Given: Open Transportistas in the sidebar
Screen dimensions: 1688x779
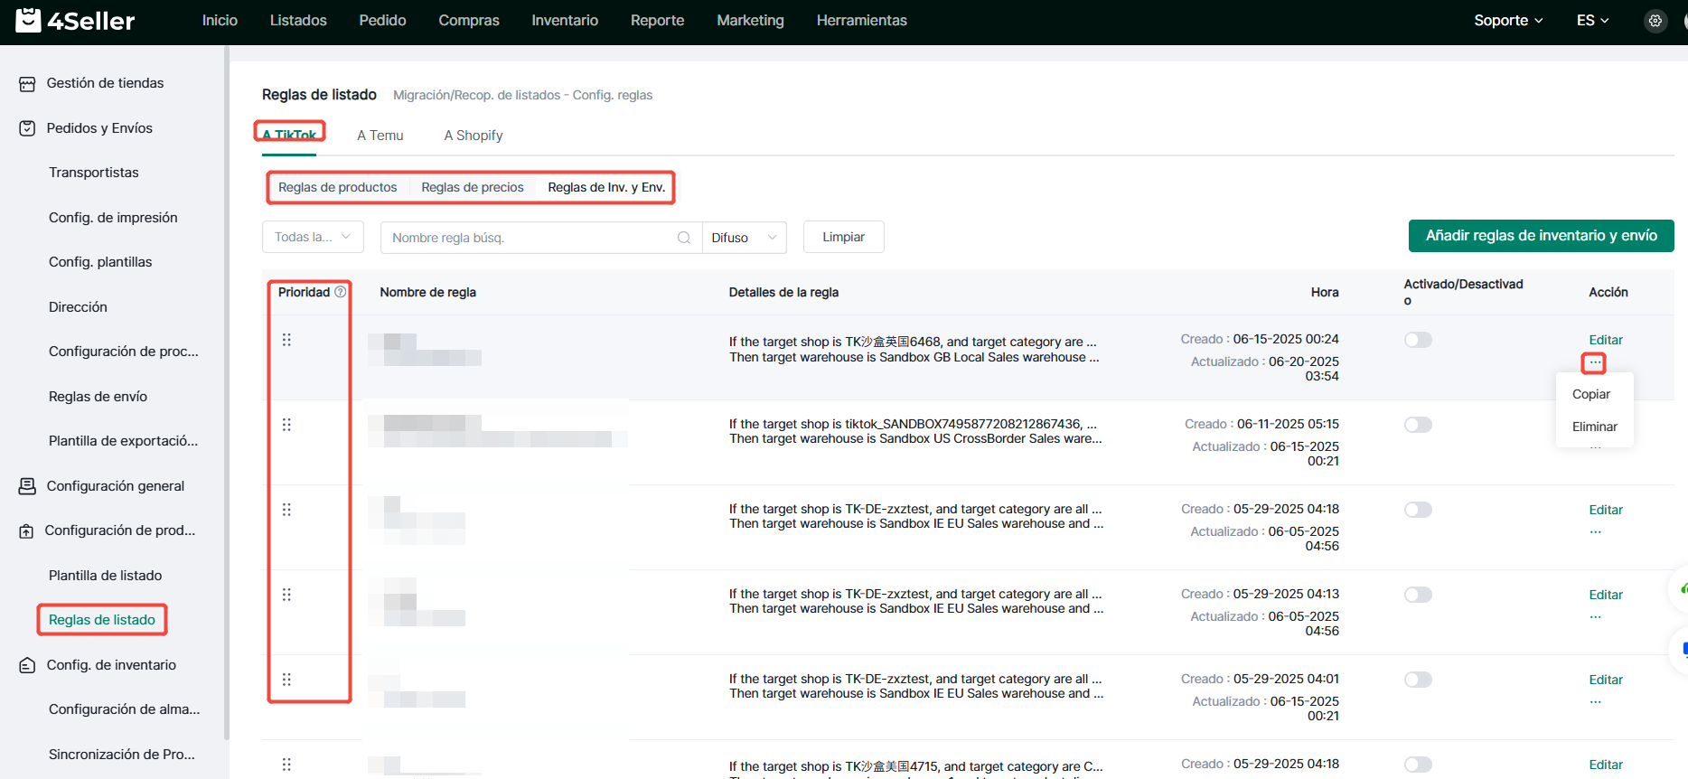Looking at the screenshot, I should pyautogui.click(x=94, y=173).
